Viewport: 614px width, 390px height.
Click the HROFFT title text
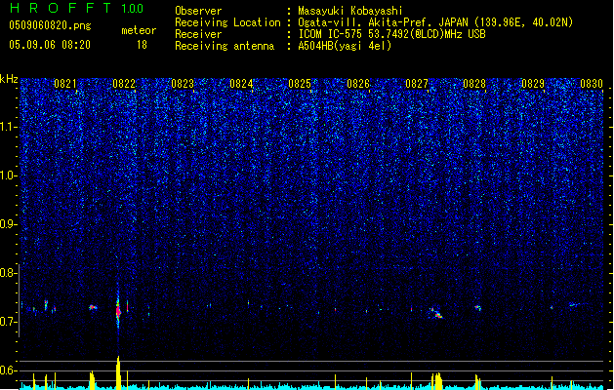61,8
